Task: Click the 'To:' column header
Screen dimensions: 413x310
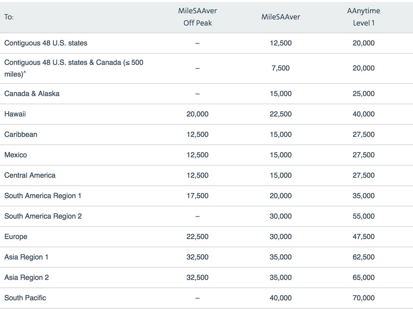Action: click(x=9, y=17)
